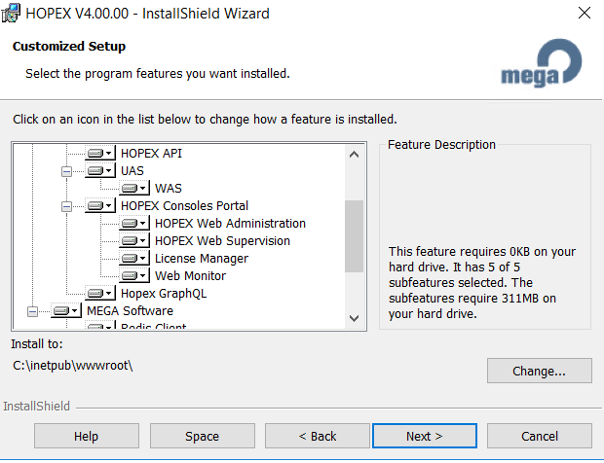Select the License Manager tree label
604x463 pixels.
pos(201,259)
